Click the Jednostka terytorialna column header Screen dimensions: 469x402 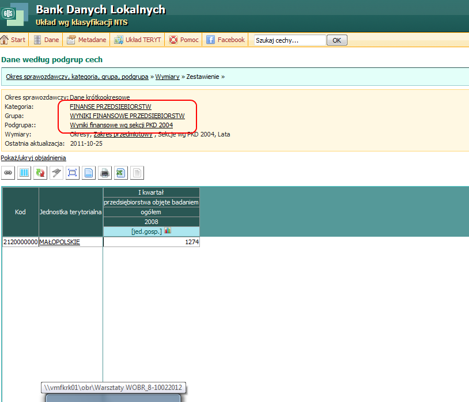pos(71,212)
